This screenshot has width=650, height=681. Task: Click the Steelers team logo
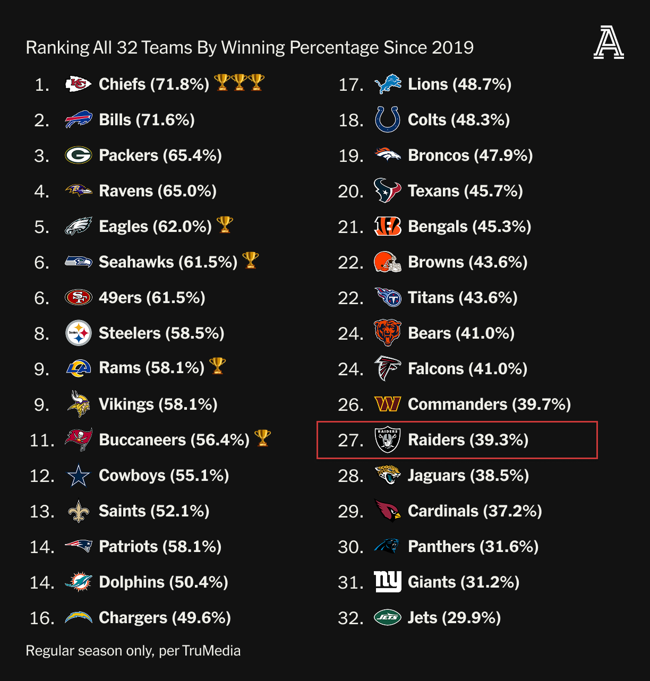point(78,333)
